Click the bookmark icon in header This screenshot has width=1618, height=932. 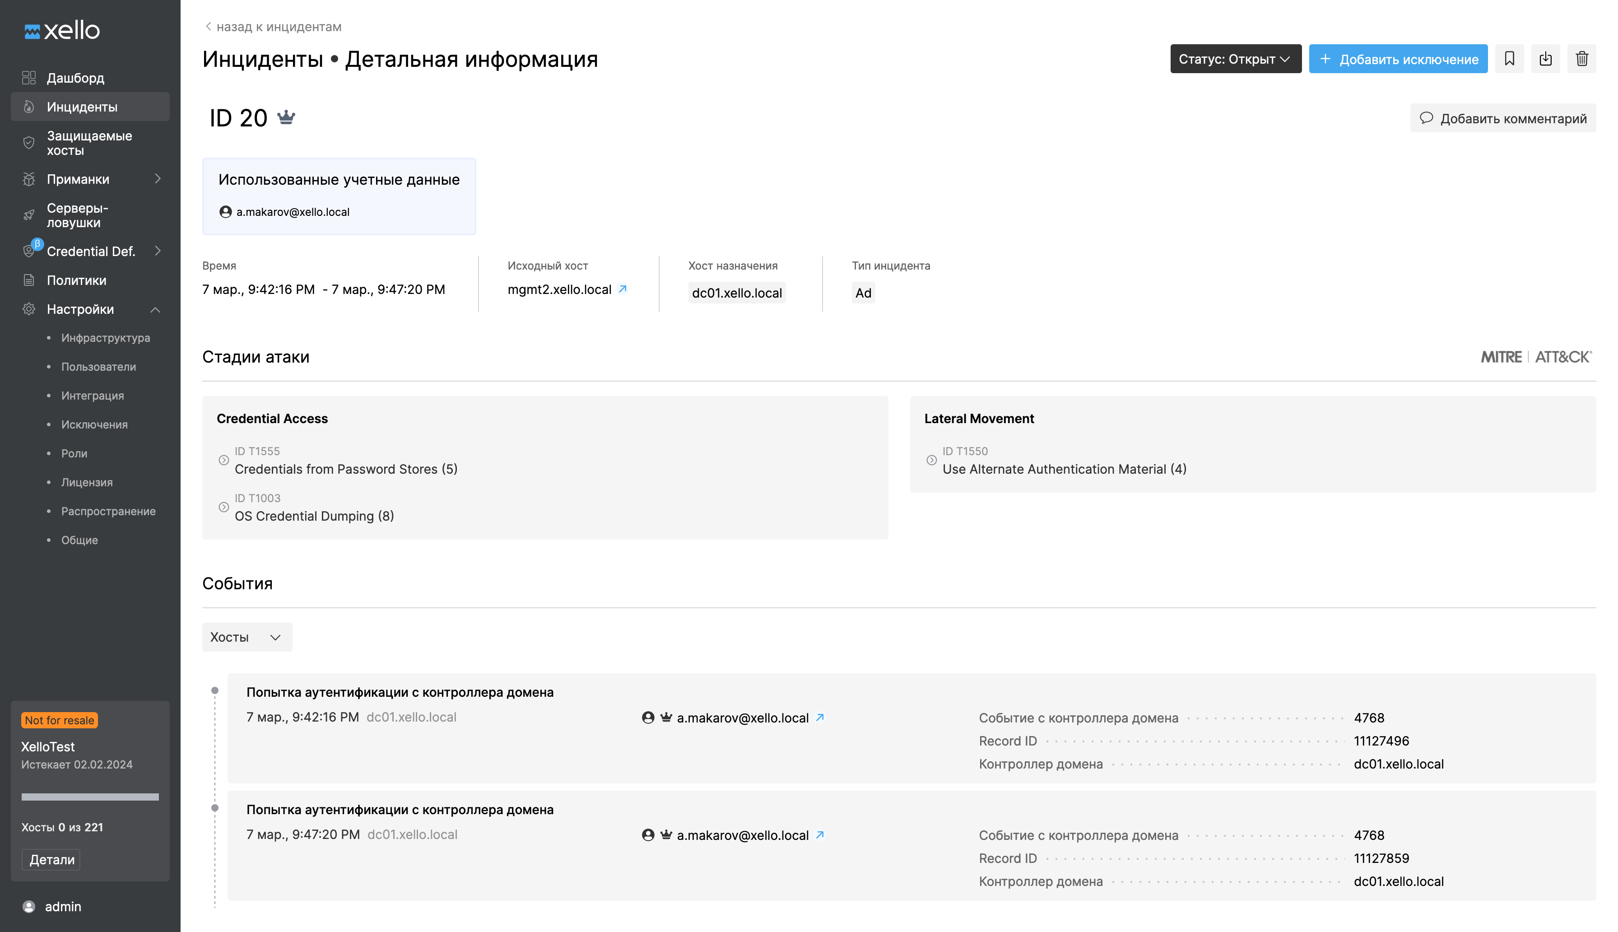pyautogui.click(x=1509, y=59)
